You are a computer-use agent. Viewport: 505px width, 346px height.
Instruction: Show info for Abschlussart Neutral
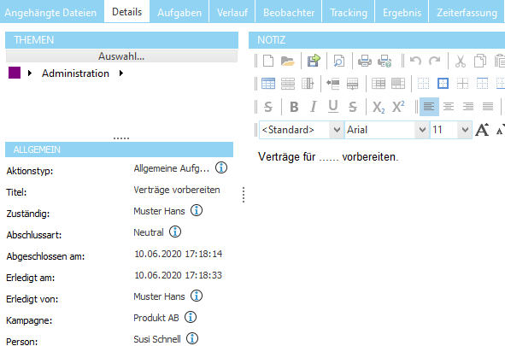pos(175,232)
